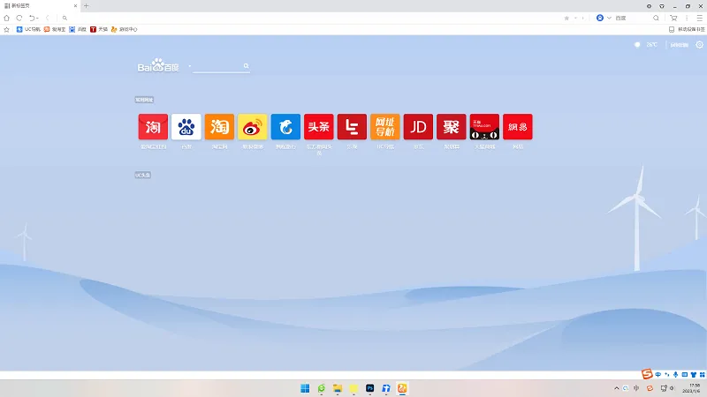
Task: Click the volume icon in tray
Action: (x=672, y=388)
